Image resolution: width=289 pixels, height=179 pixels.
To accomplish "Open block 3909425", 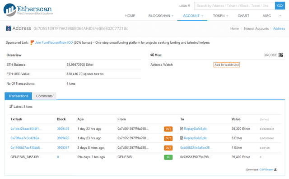I will (63, 138).
